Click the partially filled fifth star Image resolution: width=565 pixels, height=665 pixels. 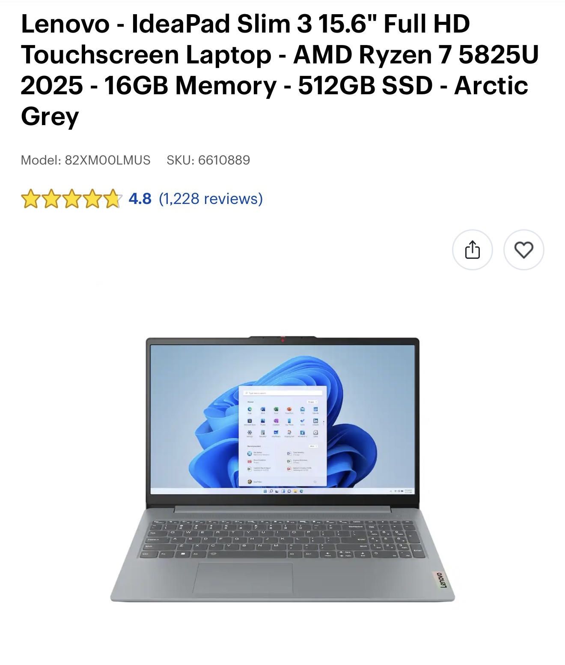point(113,199)
